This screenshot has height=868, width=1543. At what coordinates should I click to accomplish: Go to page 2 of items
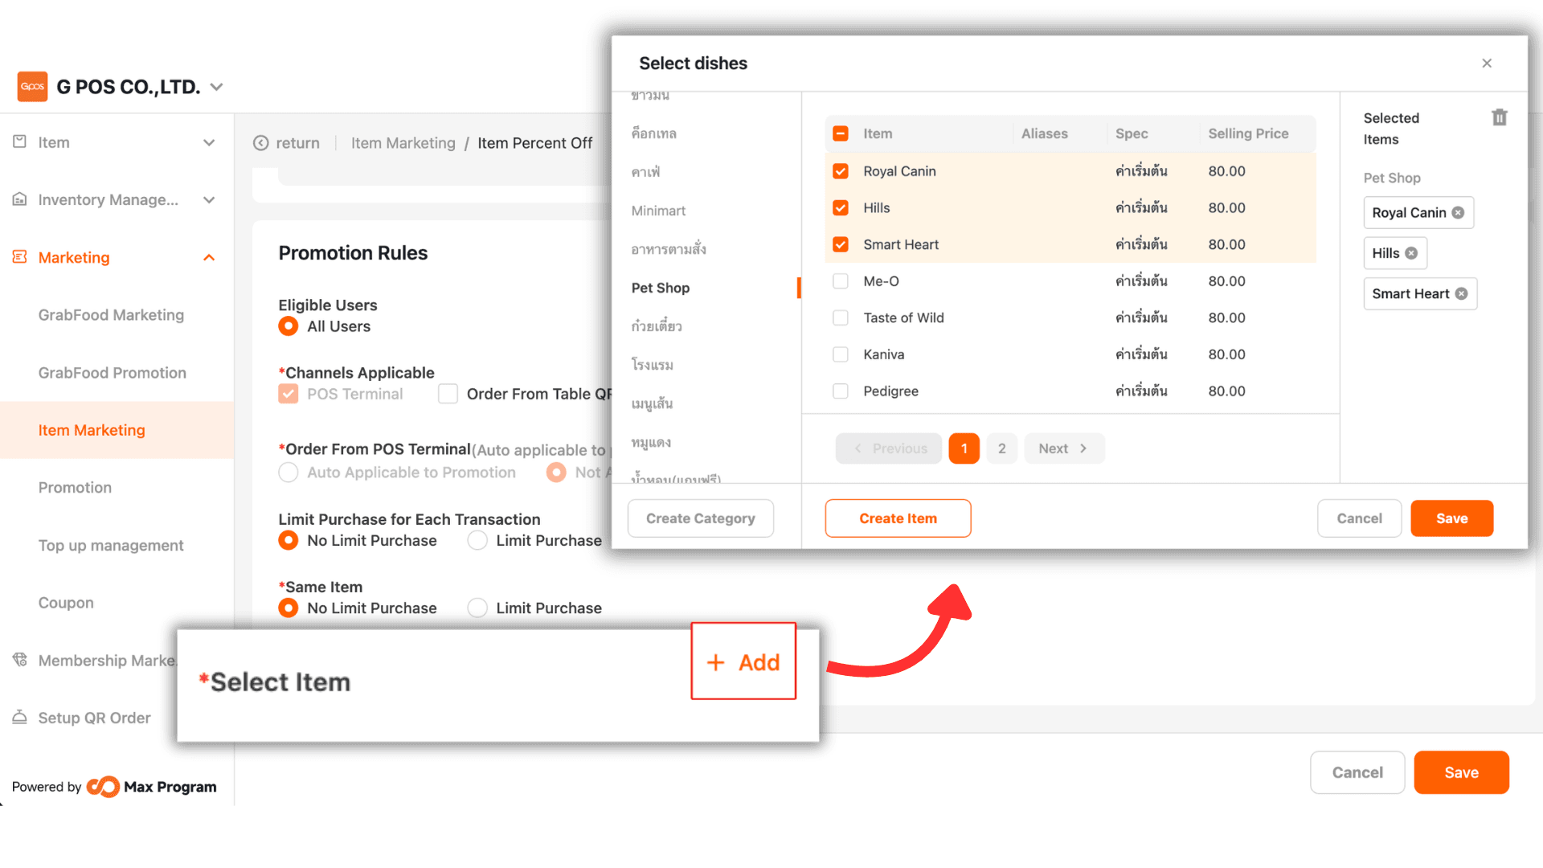(x=1001, y=448)
